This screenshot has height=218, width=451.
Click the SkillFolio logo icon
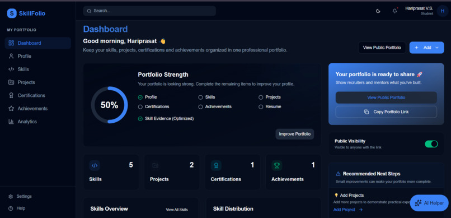click(x=12, y=13)
